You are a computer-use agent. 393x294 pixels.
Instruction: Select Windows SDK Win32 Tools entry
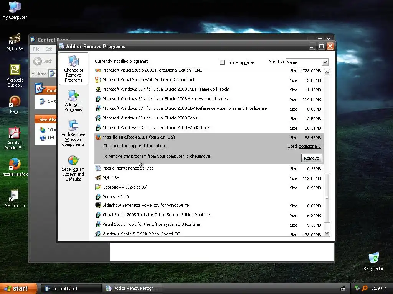click(x=209, y=127)
